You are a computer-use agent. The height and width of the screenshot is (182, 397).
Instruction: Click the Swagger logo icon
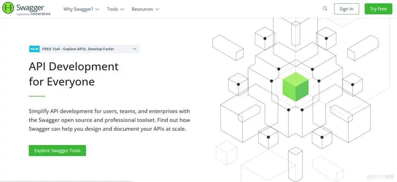8,8
